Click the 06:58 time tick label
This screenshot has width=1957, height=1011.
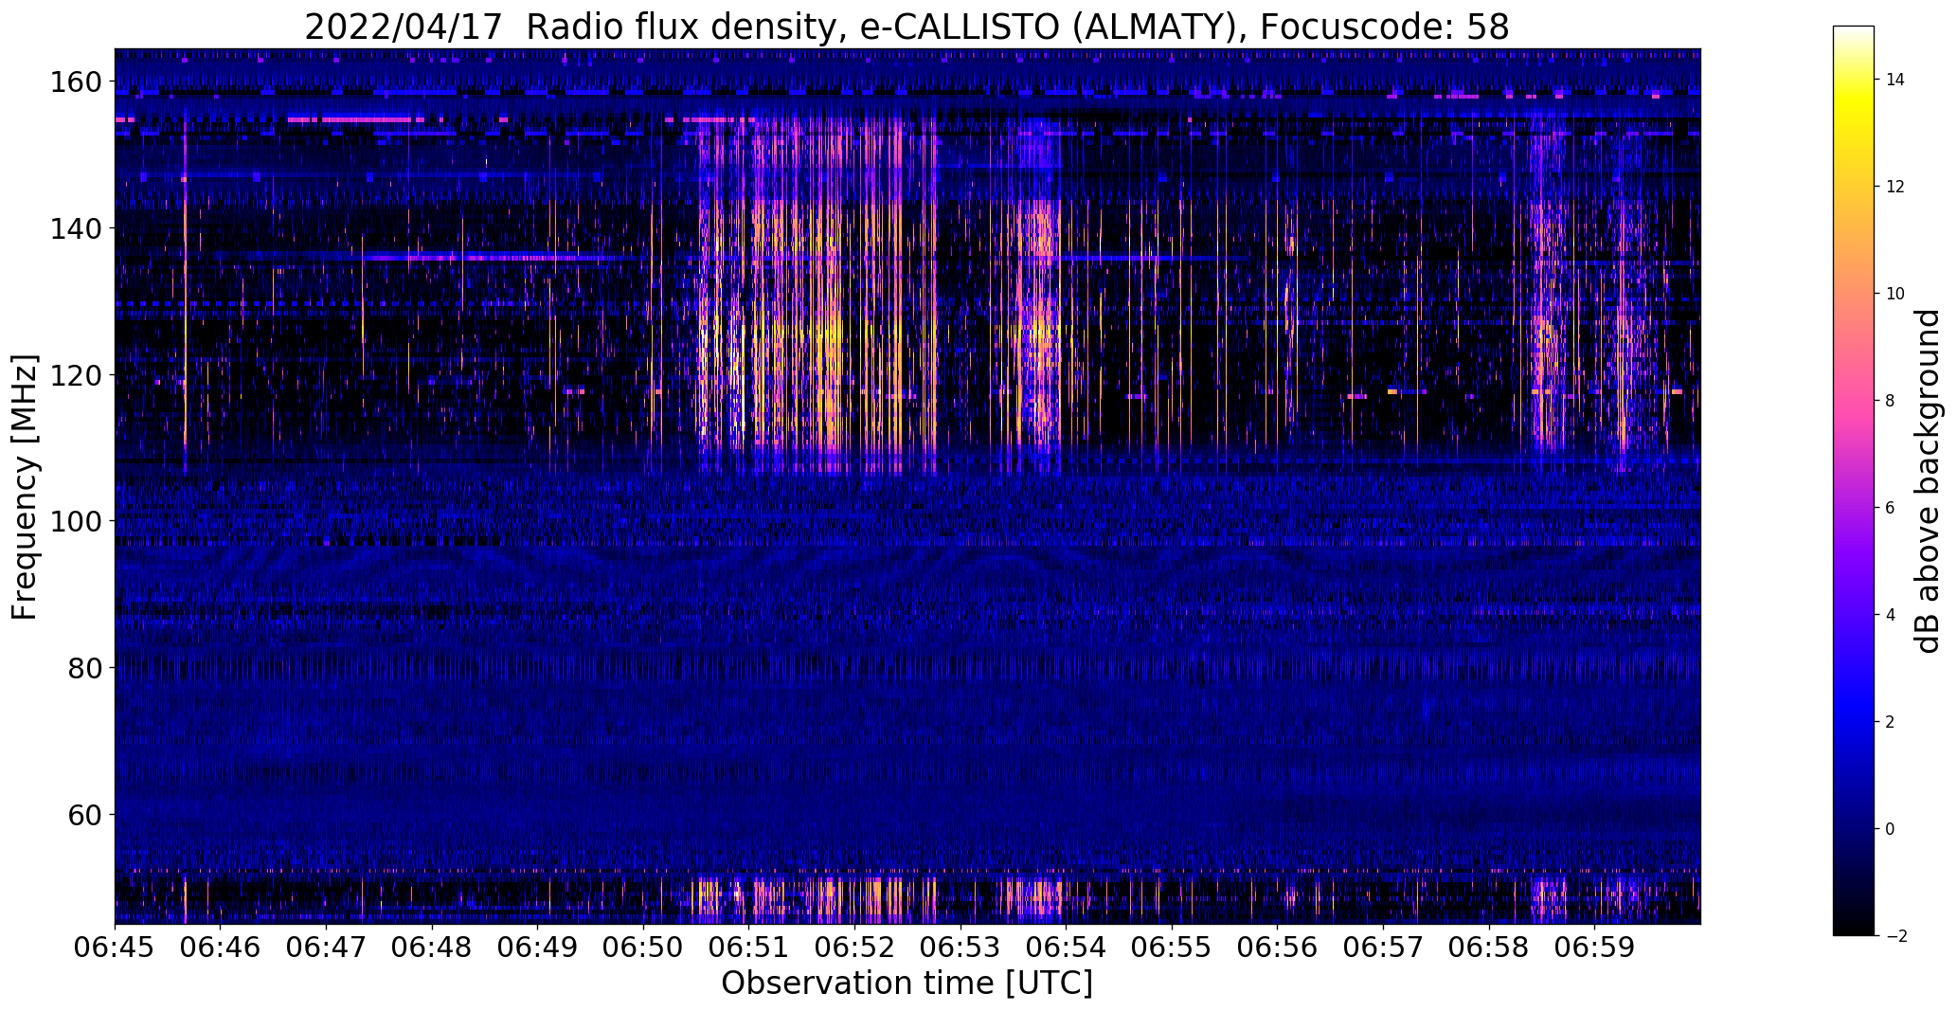[x=1489, y=948]
